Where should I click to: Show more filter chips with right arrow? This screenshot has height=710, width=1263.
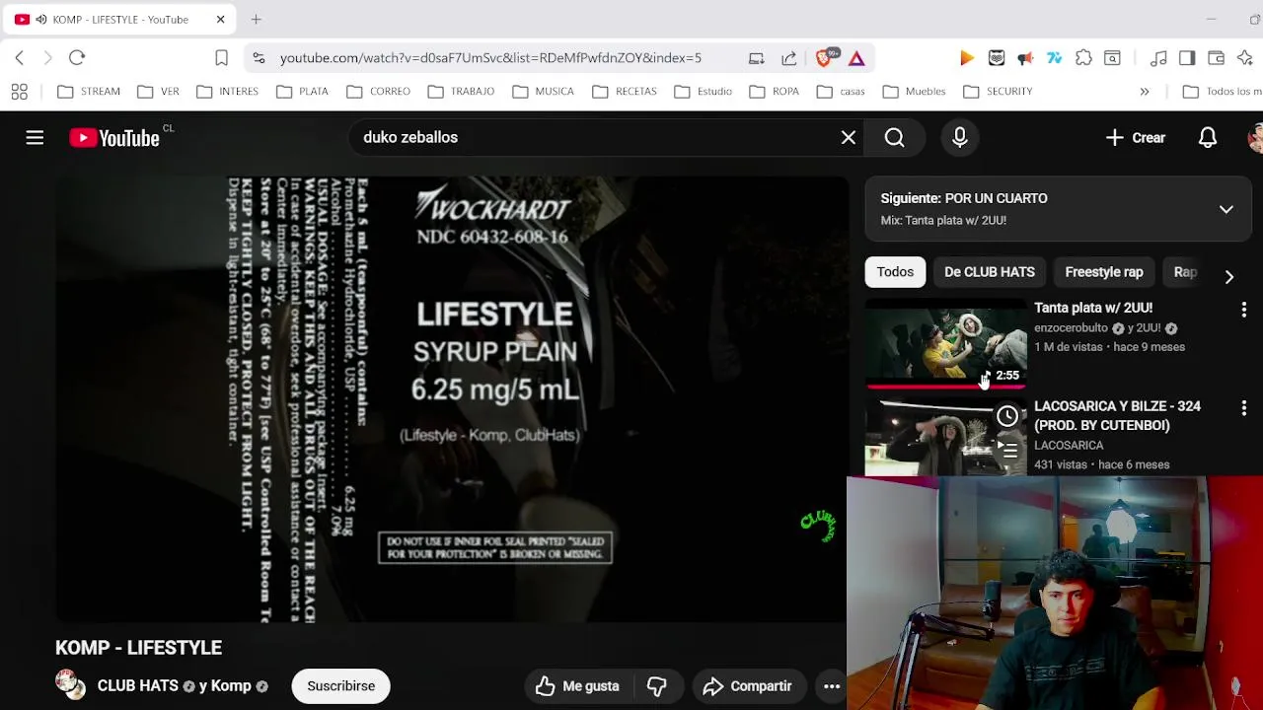coord(1229,277)
